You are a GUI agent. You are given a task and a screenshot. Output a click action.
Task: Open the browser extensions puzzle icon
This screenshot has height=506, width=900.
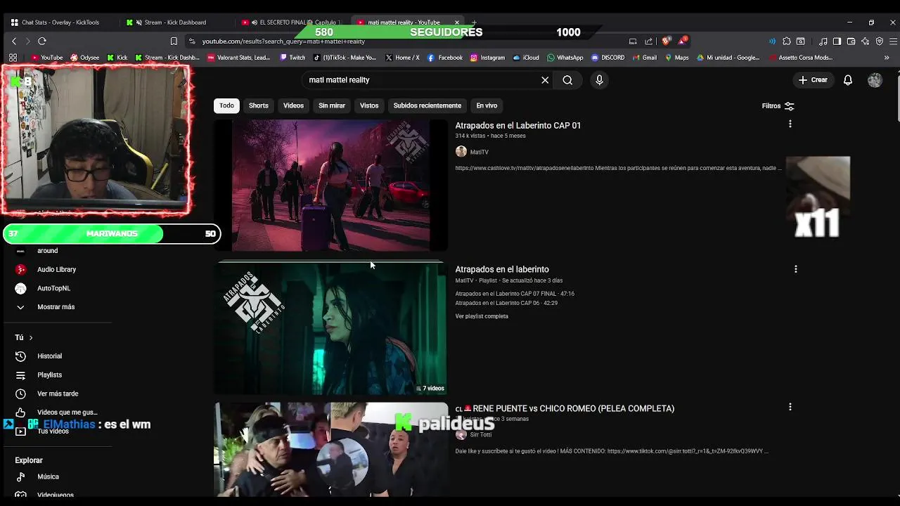tap(787, 41)
